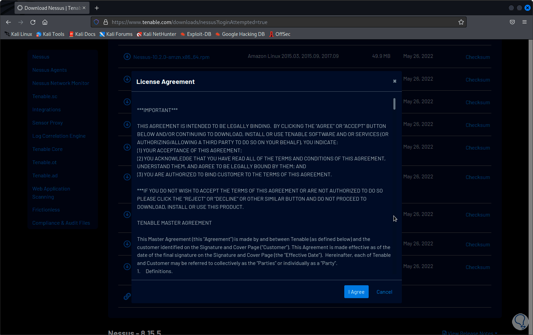Click the 49.9 MB file size
533x335 pixels.
pos(381,56)
